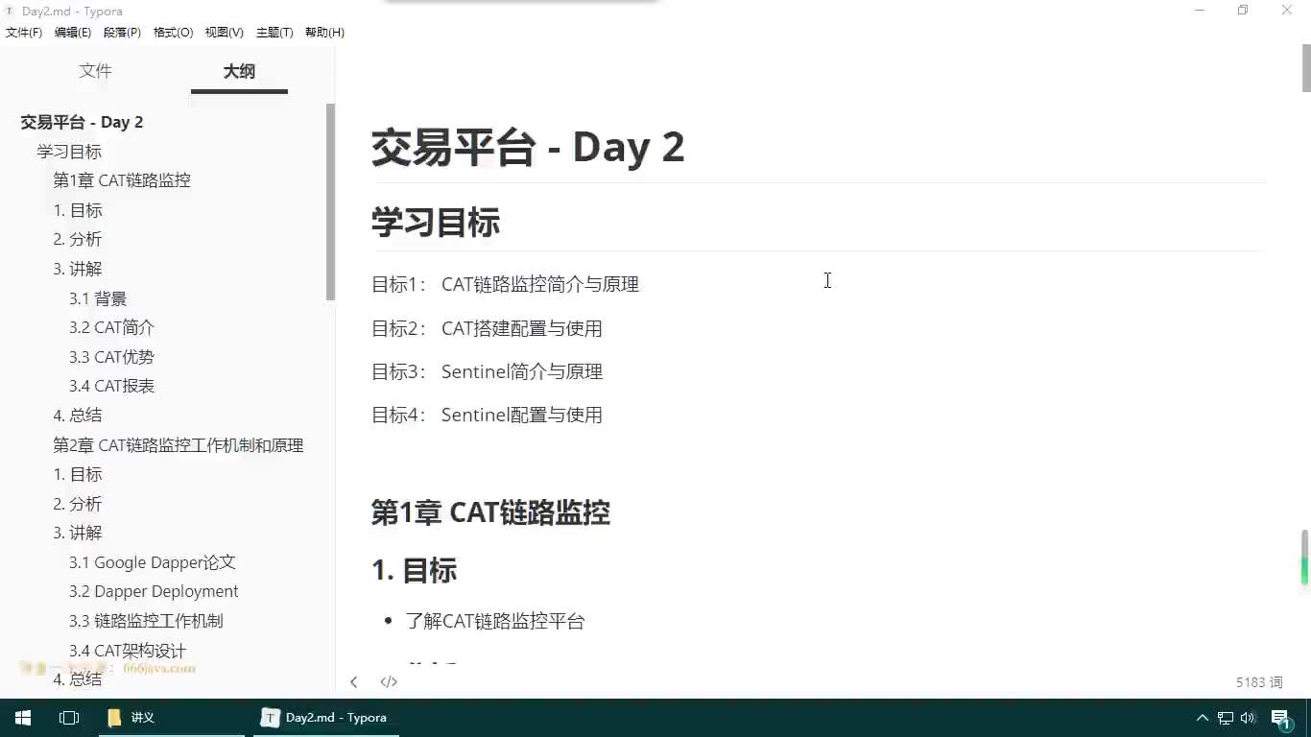Click heading 交易平台 - Day 2 in document
This screenshot has width=1311, height=737.
point(528,148)
